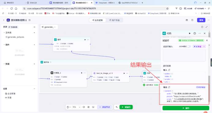The width and height of the screenshot is (212, 113).
Task: Collapse the 工作流 section
Action: (4, 33)
